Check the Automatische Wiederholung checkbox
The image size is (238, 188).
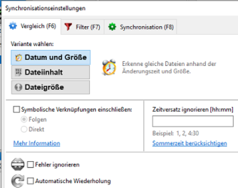[x=30, y=181]
